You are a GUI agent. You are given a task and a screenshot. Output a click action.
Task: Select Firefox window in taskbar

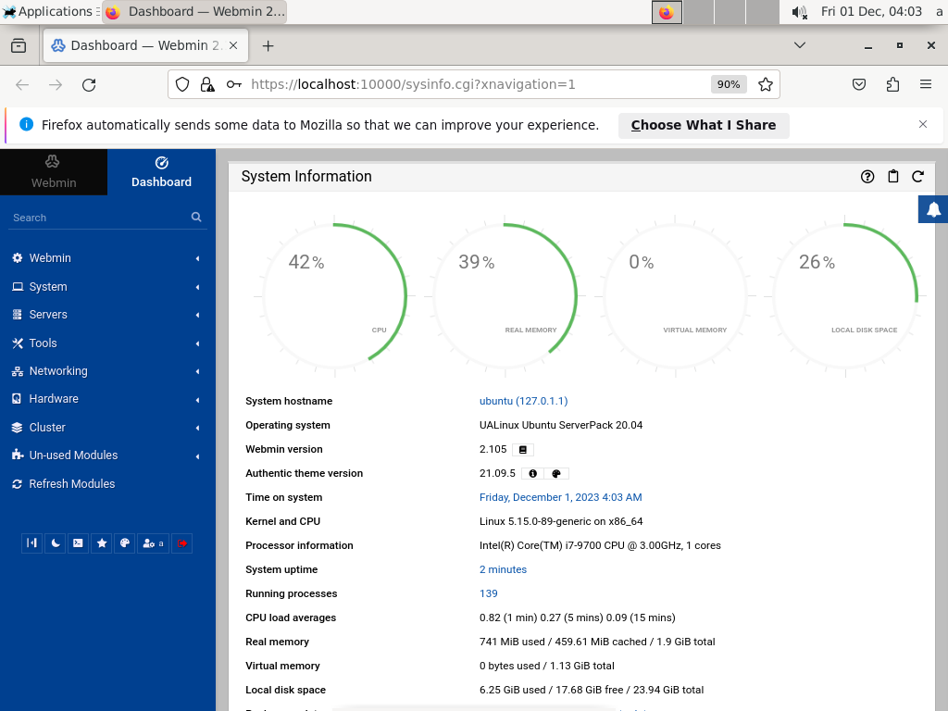click(194, 11)
